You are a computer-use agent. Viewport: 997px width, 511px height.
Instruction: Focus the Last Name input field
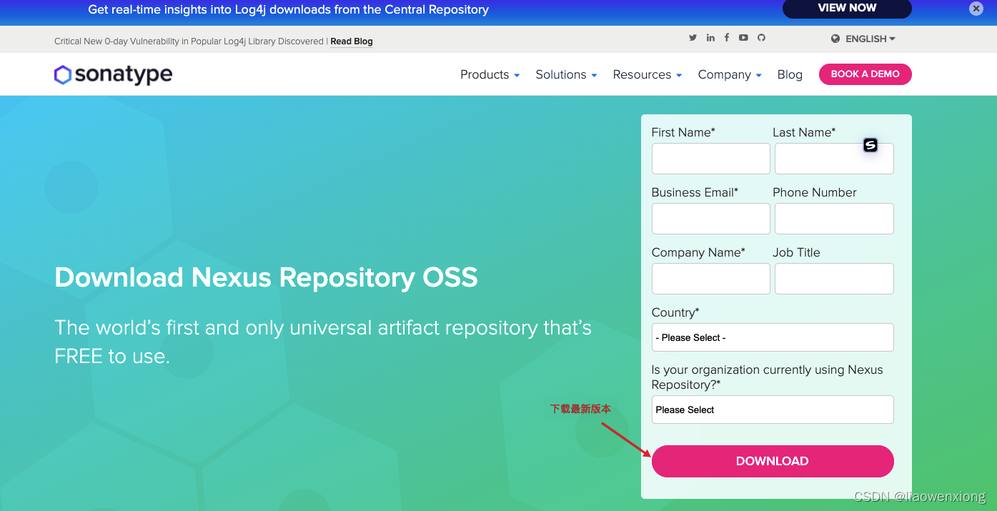[x=834, y=159]
